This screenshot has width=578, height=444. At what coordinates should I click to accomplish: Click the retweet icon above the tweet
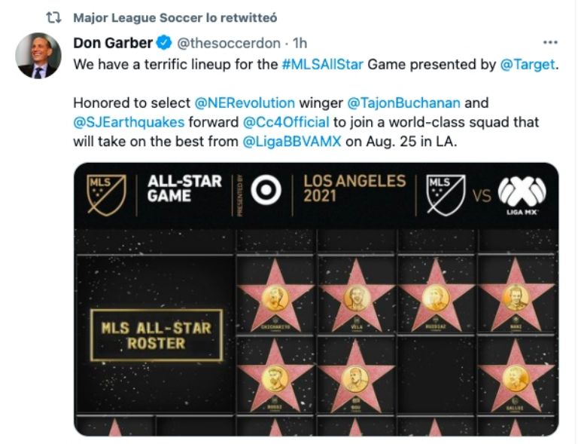click(x=53, y=17)
